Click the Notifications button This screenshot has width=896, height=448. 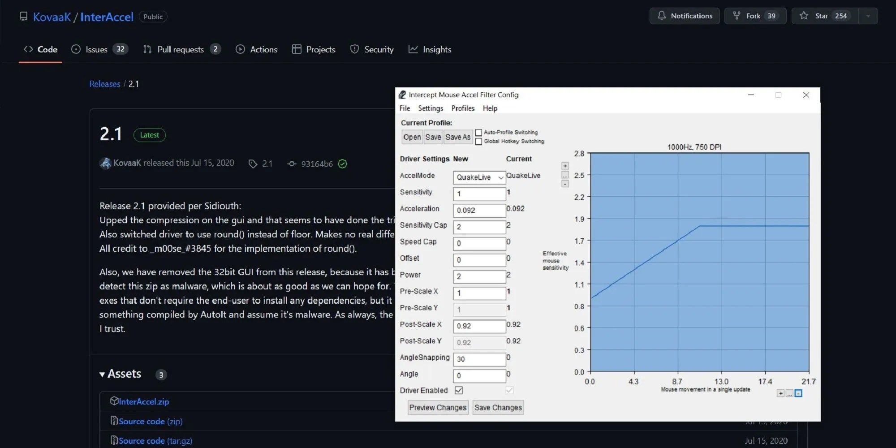coord(685,16)
